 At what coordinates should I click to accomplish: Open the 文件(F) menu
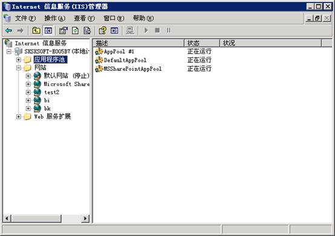point(25,18)
